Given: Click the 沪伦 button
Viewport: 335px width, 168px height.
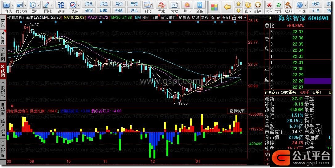Looking at the screenshot, I should tap(134, 10).
